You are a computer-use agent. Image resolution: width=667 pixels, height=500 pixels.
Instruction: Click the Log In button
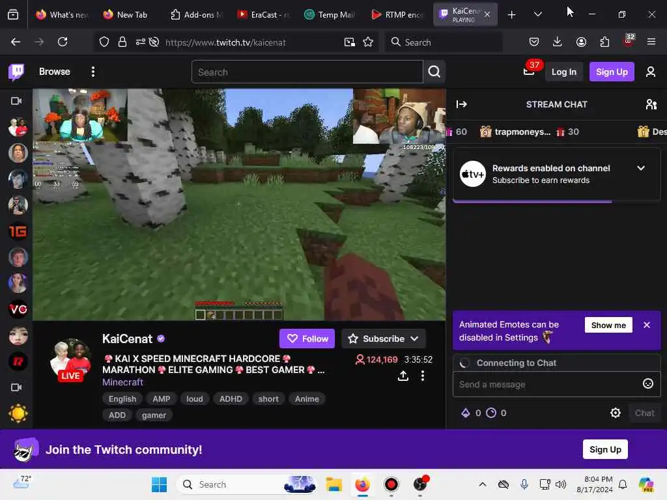[563, 72]
